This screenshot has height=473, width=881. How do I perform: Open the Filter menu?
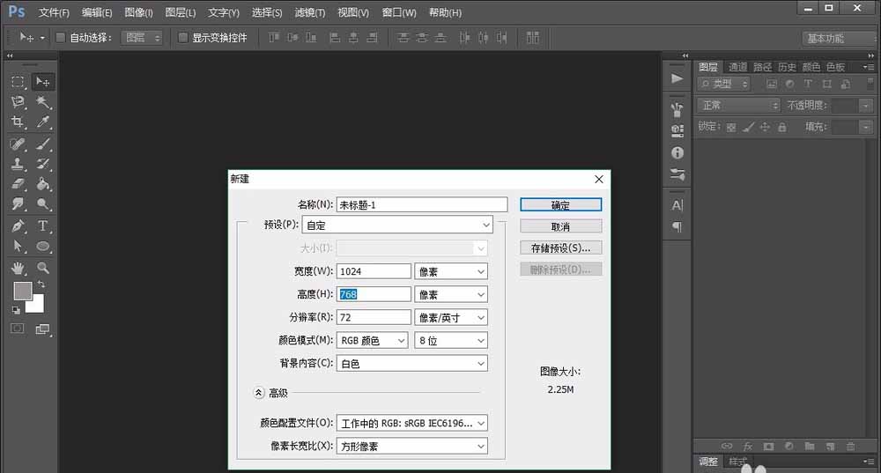[x=309, y=12]
